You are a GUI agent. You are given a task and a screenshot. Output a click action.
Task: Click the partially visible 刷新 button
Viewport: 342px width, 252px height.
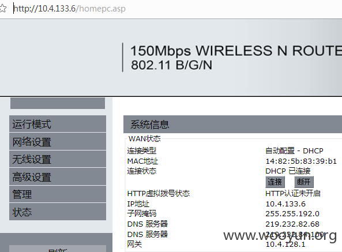pyautogui.click(x=58, y=249)
